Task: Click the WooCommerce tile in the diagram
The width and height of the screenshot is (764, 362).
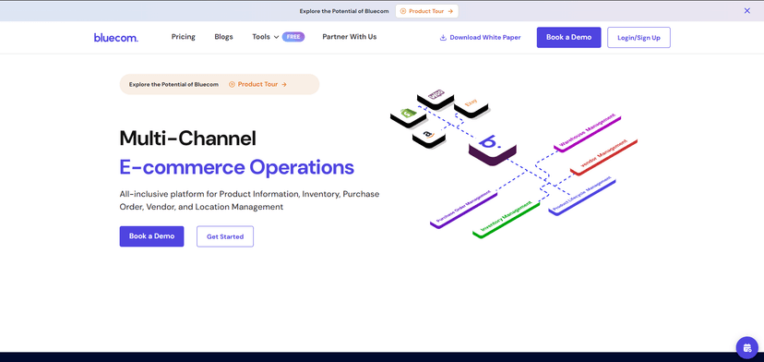Action: pos(436,98)
